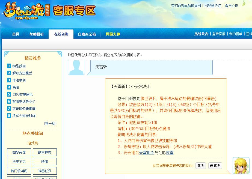Click the 【天雷斩】>>天宫法术 heading

(130, 86)
